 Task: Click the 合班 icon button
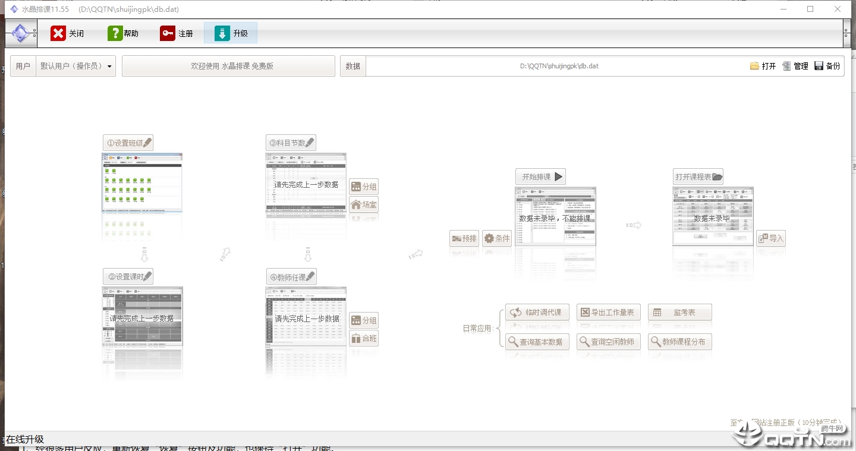[x=364, y=338]
